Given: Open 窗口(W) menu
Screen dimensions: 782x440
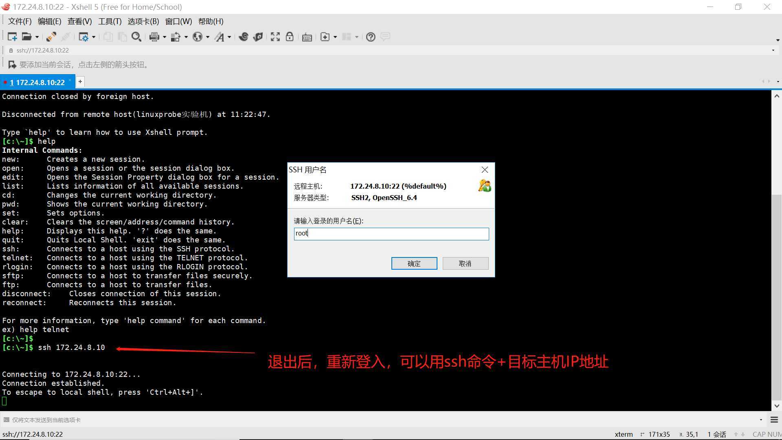Looking at the screenshot, I should point(178,21).
